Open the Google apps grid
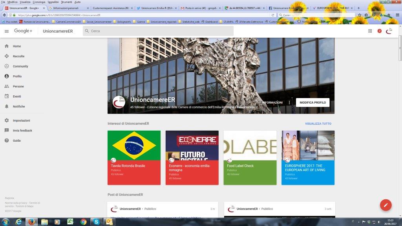 (370, 31)
